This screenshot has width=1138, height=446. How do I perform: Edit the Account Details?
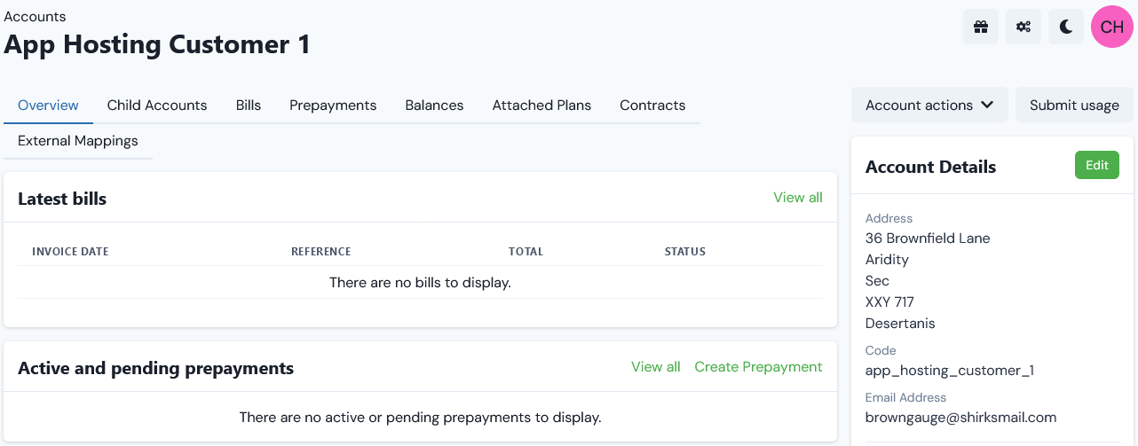[1097, 165]
